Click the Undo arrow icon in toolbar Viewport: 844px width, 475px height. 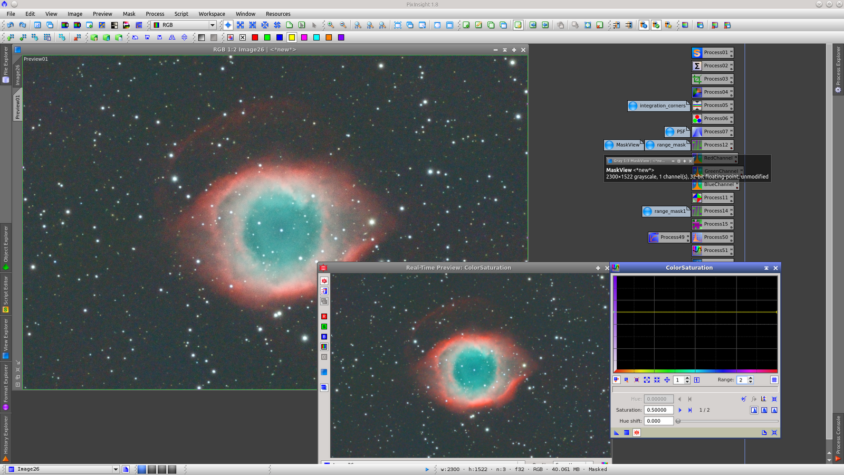click(10, 25)
